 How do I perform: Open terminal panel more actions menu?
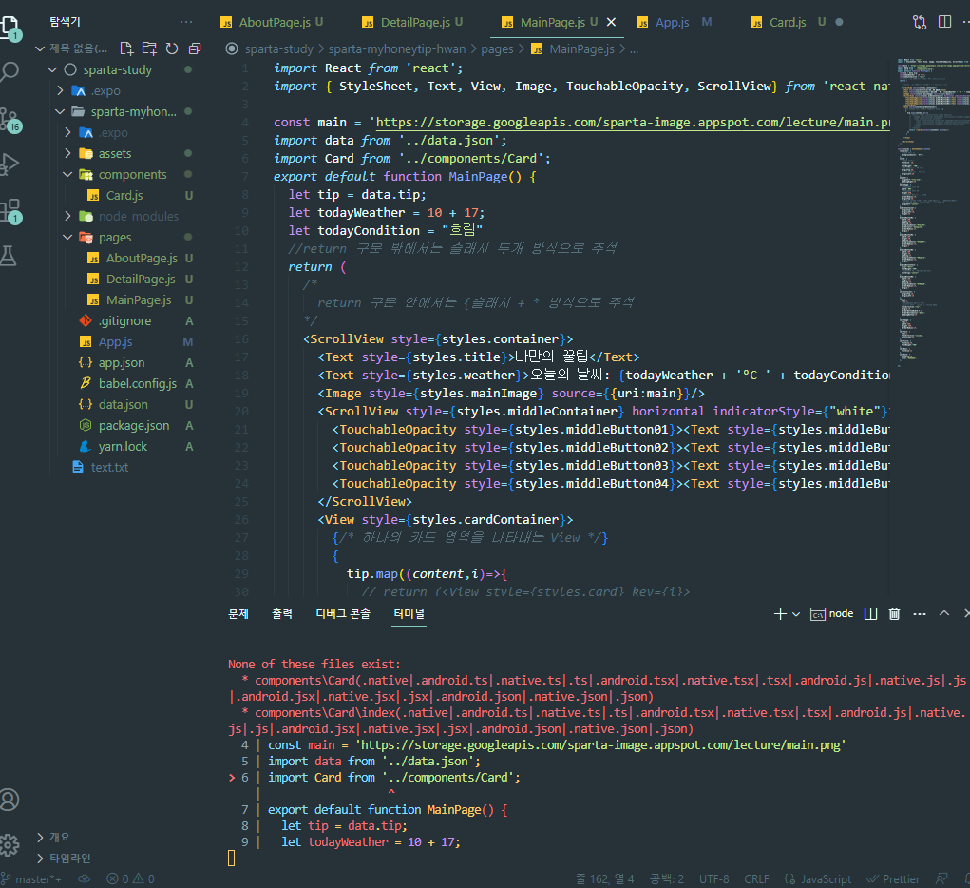click(920, 613)
